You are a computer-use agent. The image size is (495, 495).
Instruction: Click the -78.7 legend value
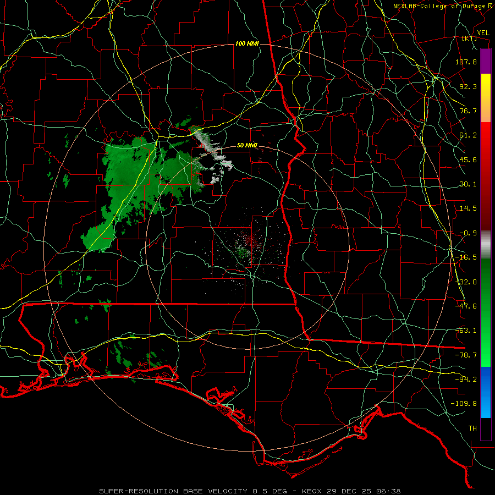(x=466, y=355)
